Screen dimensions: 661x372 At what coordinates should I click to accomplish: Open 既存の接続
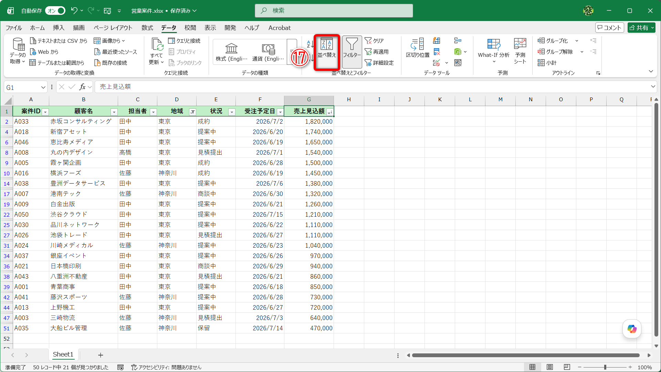point(111,63)
